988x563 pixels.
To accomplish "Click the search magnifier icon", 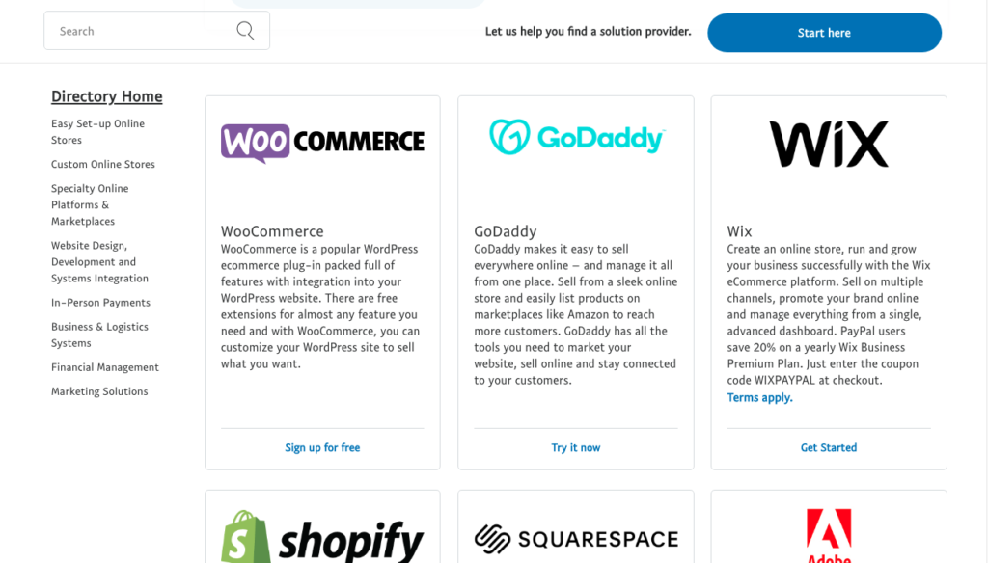I will tap(245, 30).
